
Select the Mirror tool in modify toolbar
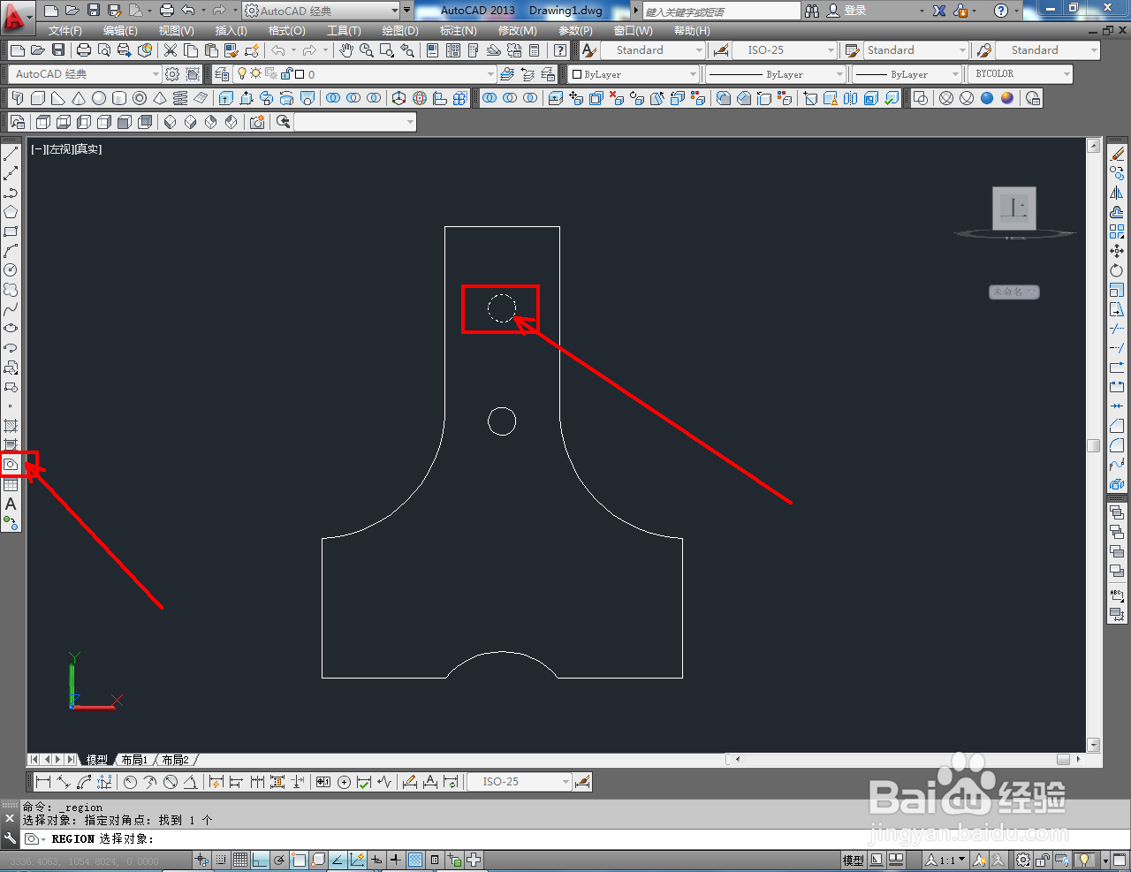(1117, 193)
